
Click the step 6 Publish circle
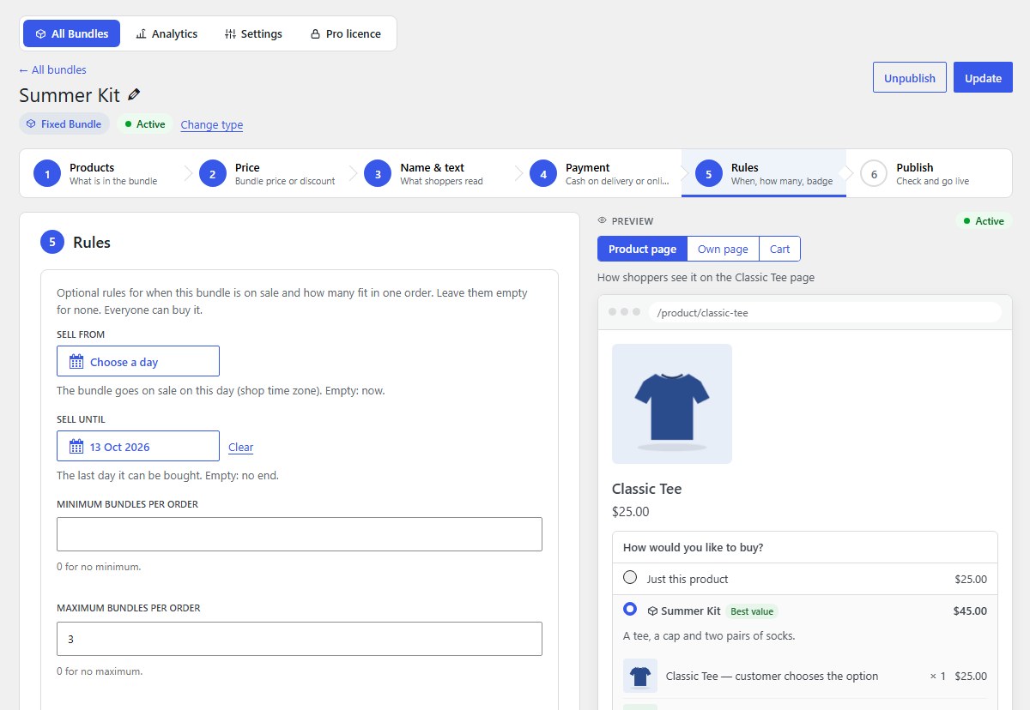click(x=874, y=174)
